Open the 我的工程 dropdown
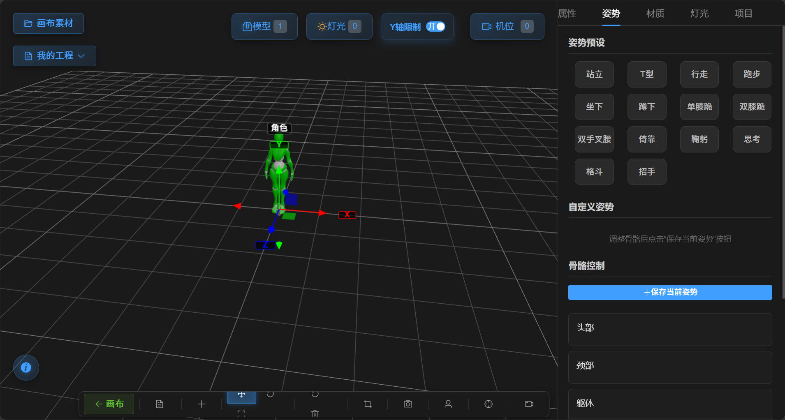Image resolution: width=785 pixels, height=420 pixels. (x=55, y=56)
